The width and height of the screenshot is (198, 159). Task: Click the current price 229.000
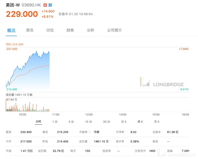[22, 14]
